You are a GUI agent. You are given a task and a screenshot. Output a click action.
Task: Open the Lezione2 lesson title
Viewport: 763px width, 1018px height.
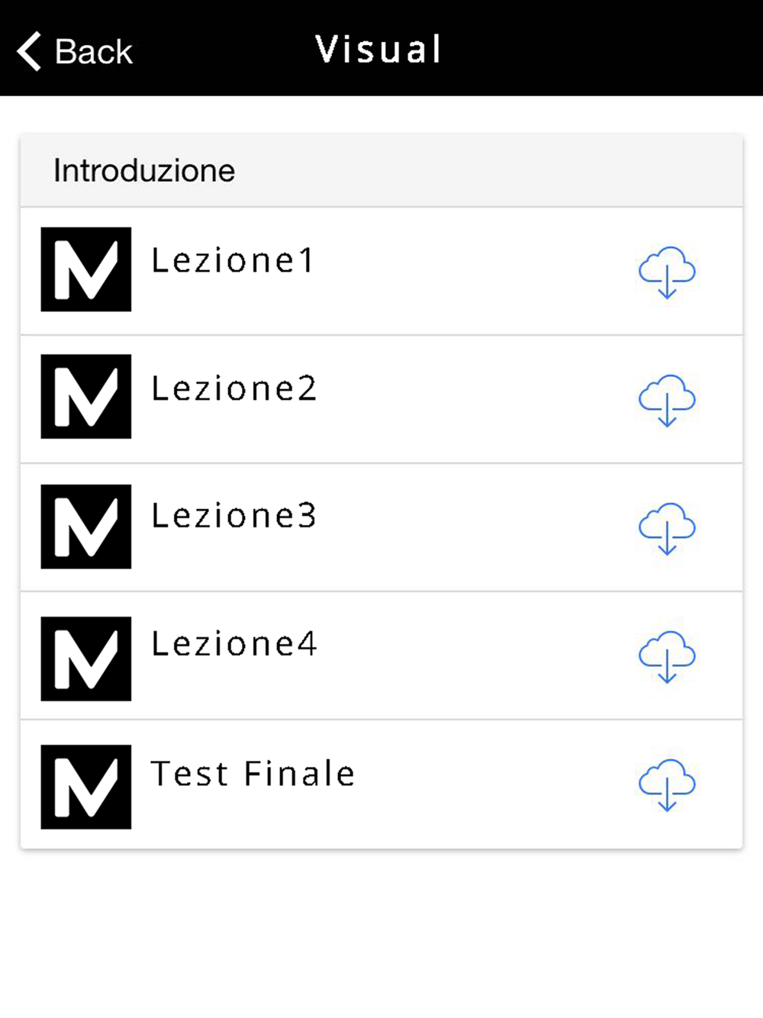[x=233, y=389]
